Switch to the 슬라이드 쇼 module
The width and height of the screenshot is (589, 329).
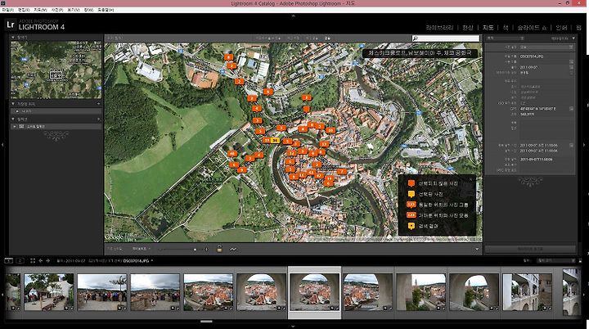coord(532,28)
